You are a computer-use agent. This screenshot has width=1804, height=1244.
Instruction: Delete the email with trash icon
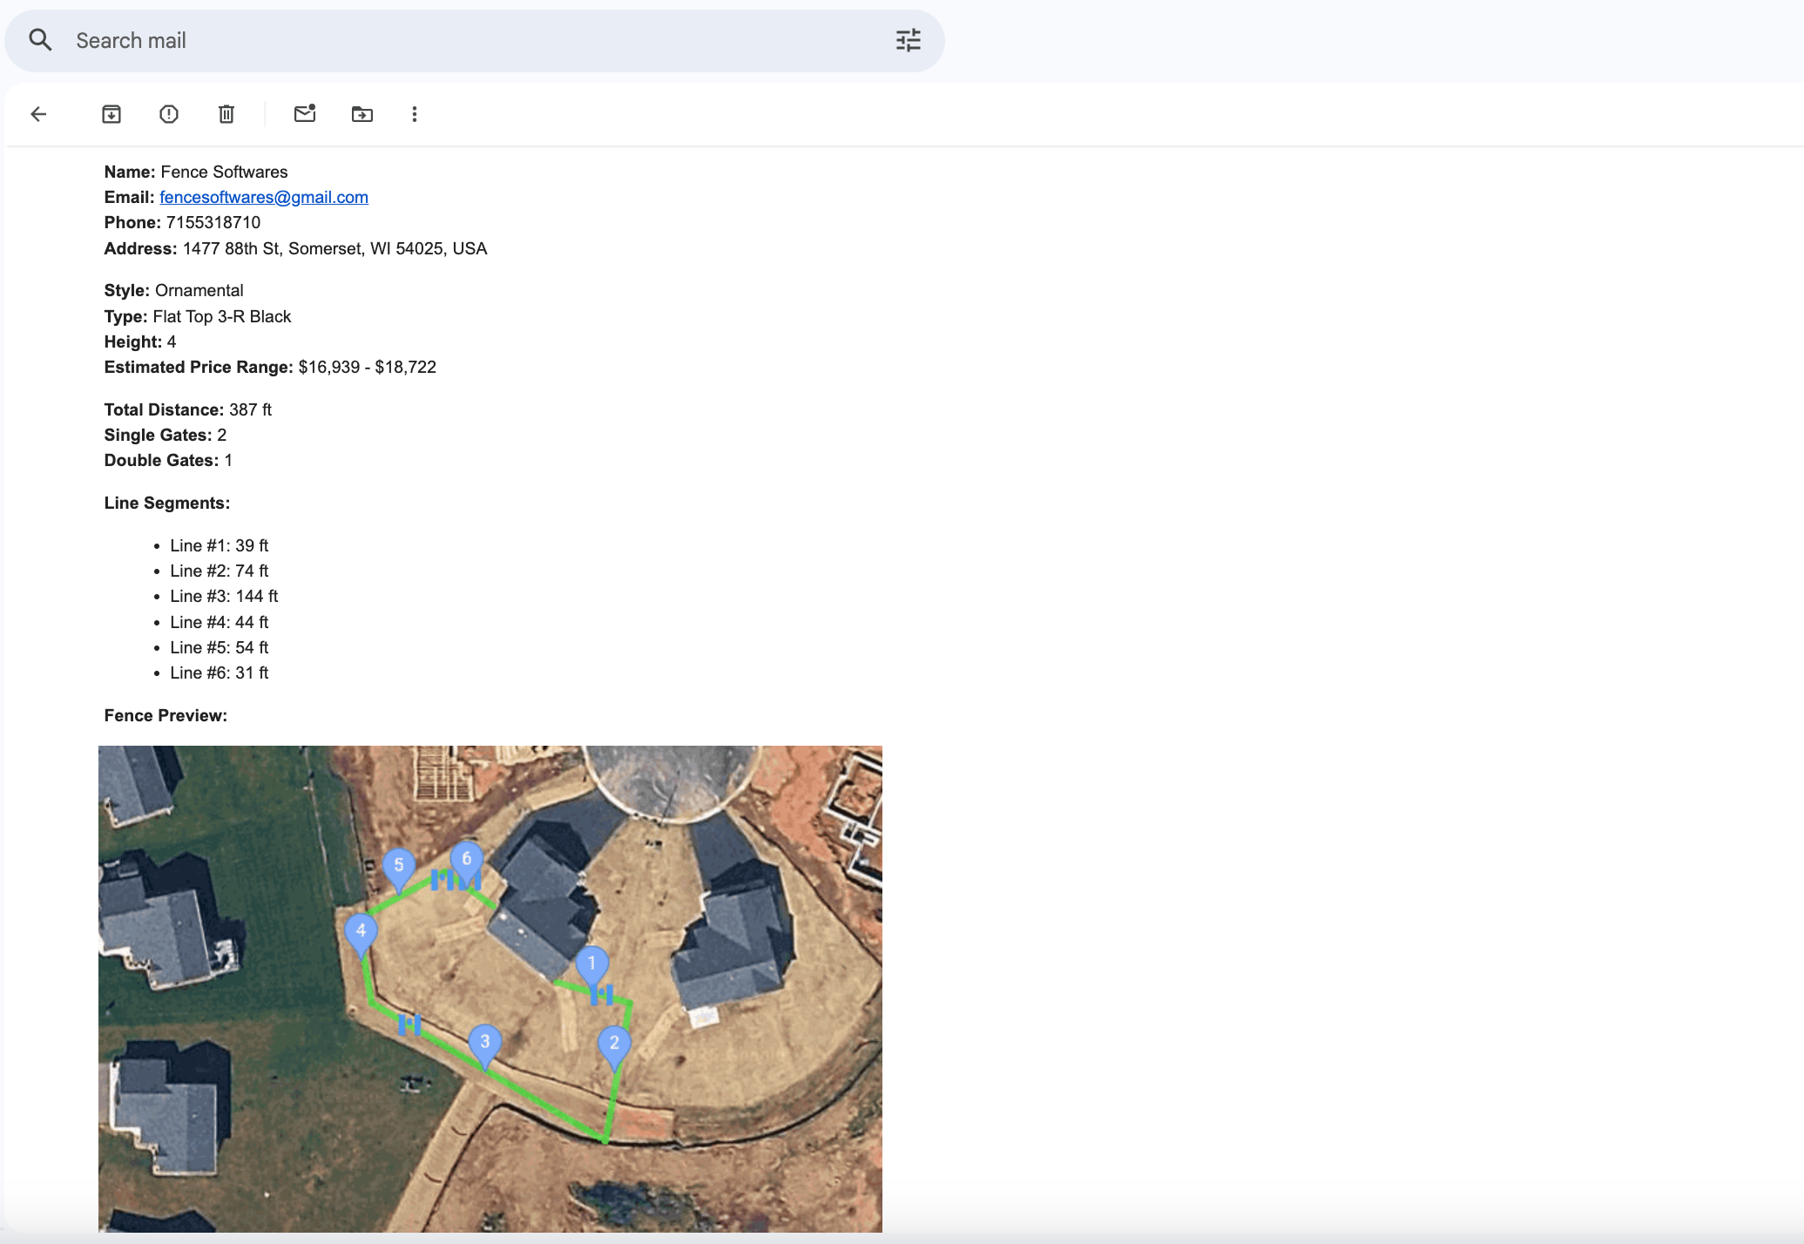tap(226, 114)
